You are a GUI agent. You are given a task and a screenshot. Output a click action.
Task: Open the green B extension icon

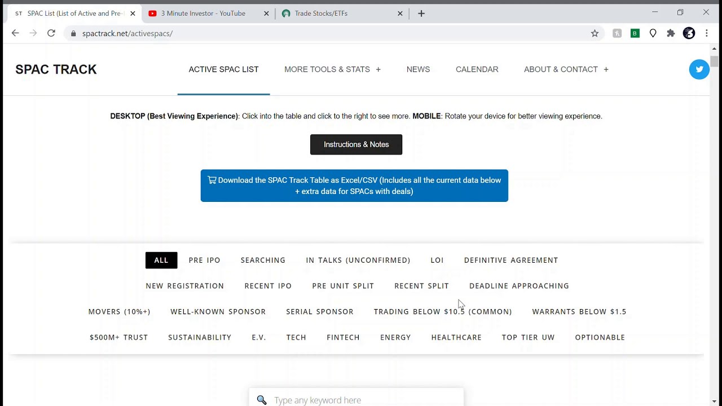[x=635, y=33]
